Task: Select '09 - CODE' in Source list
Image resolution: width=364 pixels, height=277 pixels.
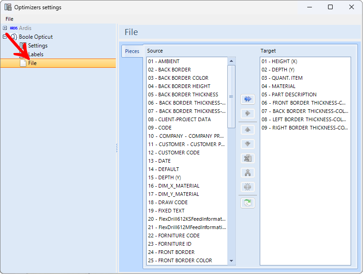Action: pos(187,128)
